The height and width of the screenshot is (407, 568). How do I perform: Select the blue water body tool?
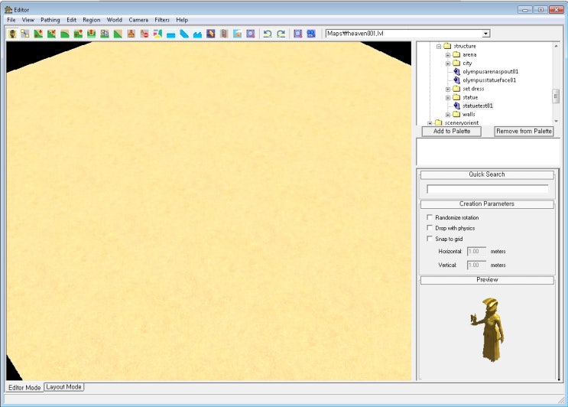[171, 34]
